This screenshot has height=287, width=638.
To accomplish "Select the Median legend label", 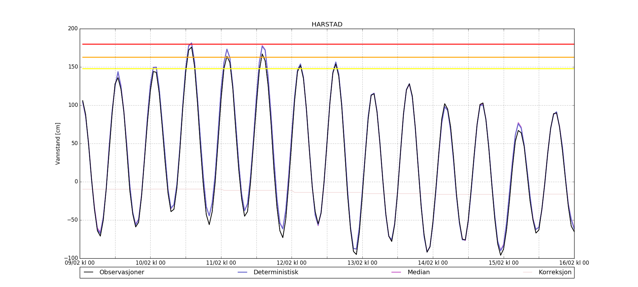I will click(x=419, y=272).
